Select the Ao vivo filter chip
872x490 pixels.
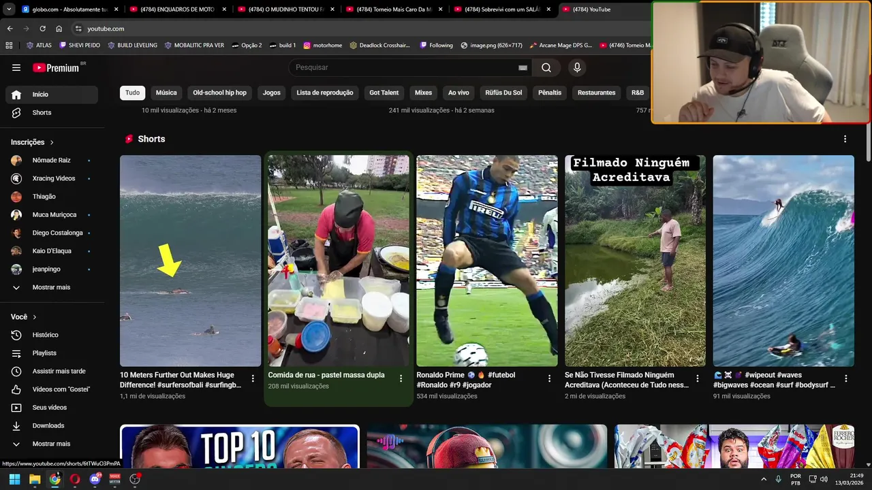458,93
